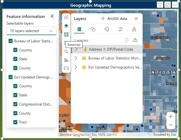Expand Bureau of Labor Statistics Mon... layer

coord(76,58)
